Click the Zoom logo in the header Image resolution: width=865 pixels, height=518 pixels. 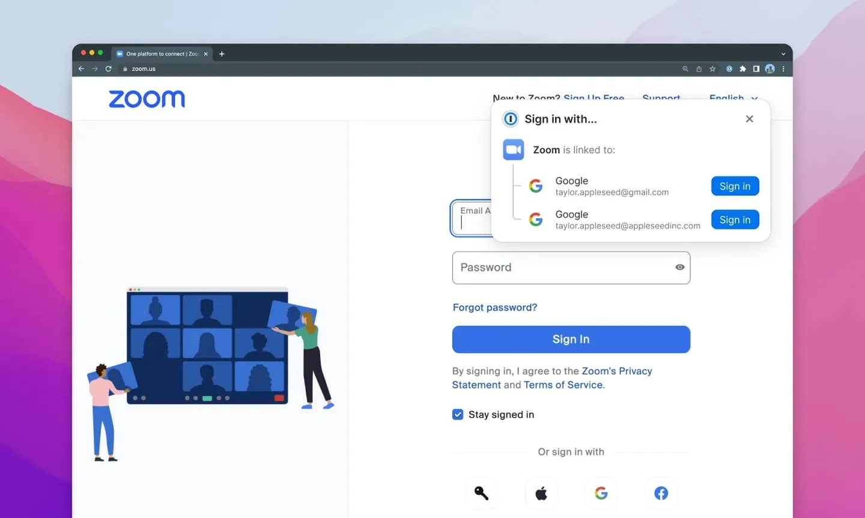coord(147,99)
